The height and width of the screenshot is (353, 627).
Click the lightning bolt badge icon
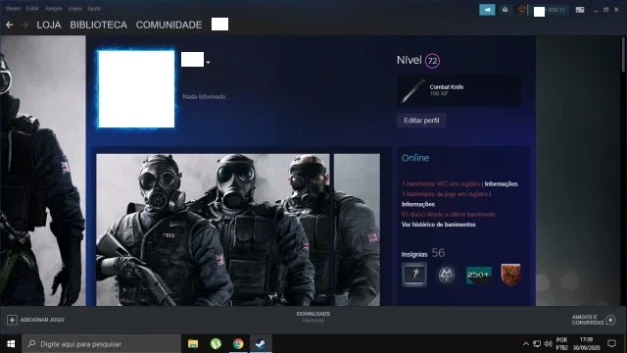[414, 275]
